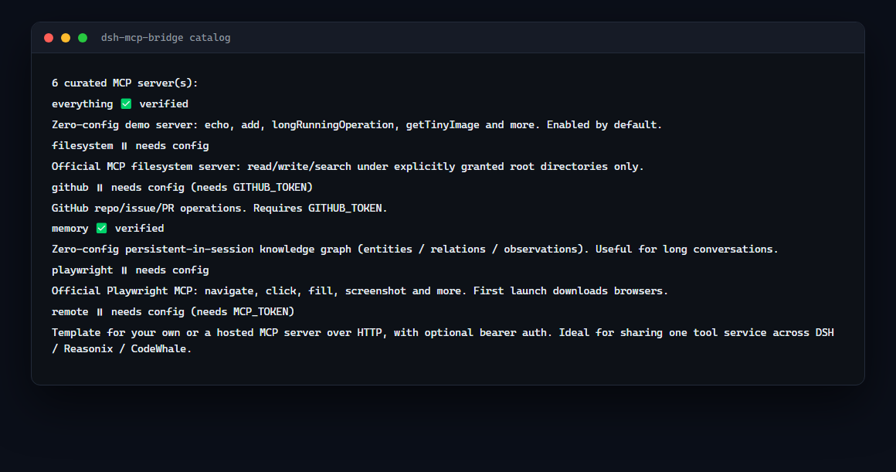Click the pause icon next to github
Viewport: 896px width, 472px height.
tap(100, 188)
